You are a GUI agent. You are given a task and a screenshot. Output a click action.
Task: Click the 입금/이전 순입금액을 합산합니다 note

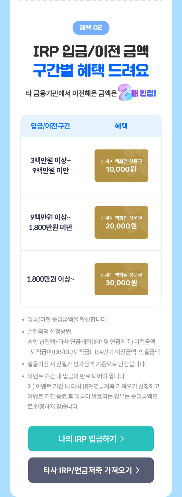(x=67, y=319)
